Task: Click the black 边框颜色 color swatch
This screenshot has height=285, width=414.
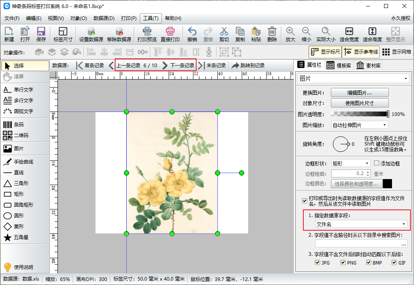Action: click(x=387, y=184)
